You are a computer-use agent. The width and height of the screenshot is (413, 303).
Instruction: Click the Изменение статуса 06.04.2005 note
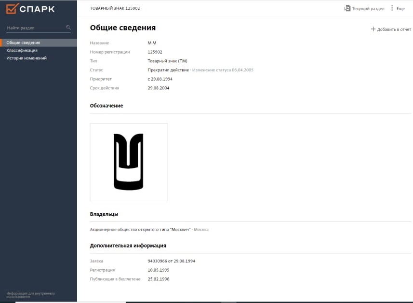(x=223, y=70)
